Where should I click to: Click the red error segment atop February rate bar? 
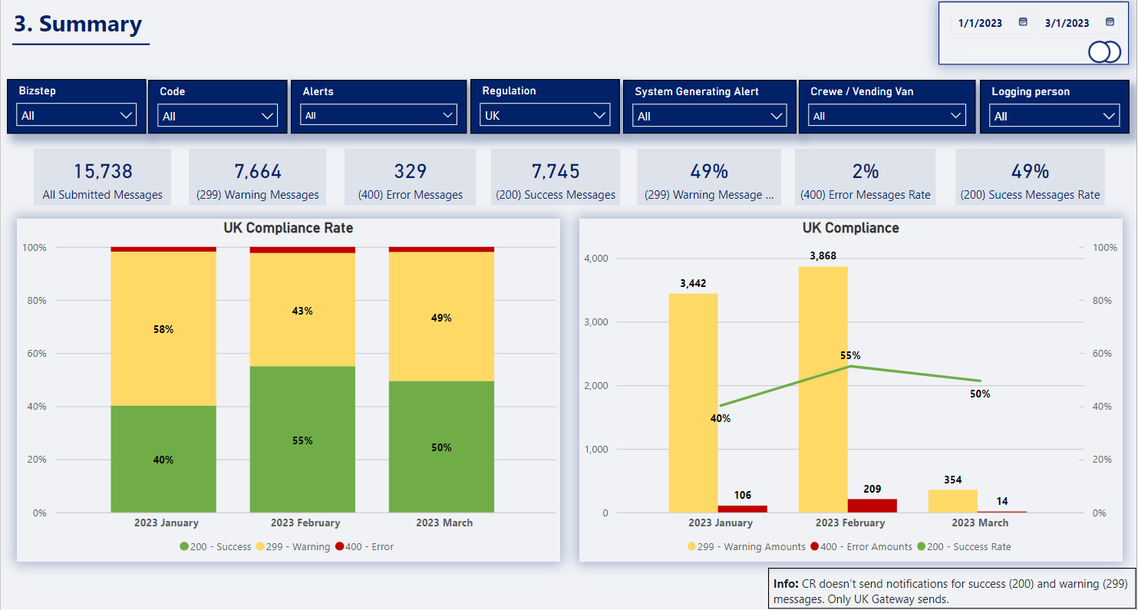pyautogui.click(x=302, y=250)
